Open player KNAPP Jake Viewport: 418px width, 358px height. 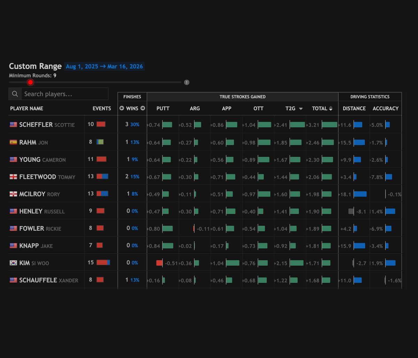(36, 246)
